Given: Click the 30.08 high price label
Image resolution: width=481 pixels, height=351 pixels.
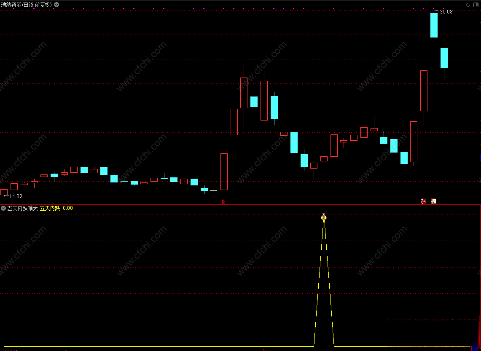Looking at the screenshot, I should coord(446,12).
